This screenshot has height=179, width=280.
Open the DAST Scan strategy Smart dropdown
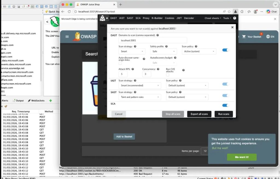(132, 51)
